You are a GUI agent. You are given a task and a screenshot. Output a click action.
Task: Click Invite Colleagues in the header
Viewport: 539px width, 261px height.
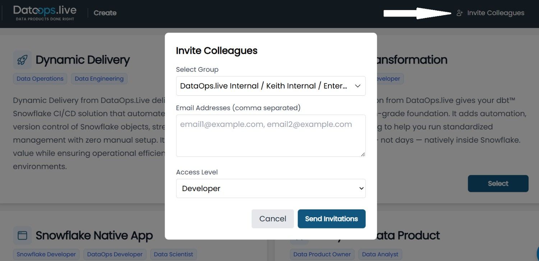(x=495, y=13)
